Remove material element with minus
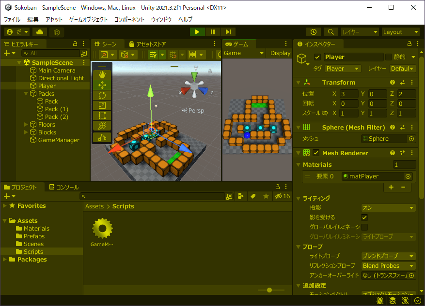This screenshot has width=425, height=306. click(403, 187)
